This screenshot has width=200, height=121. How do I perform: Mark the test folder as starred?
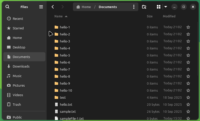pyautogui.click(x=188, y=97)
